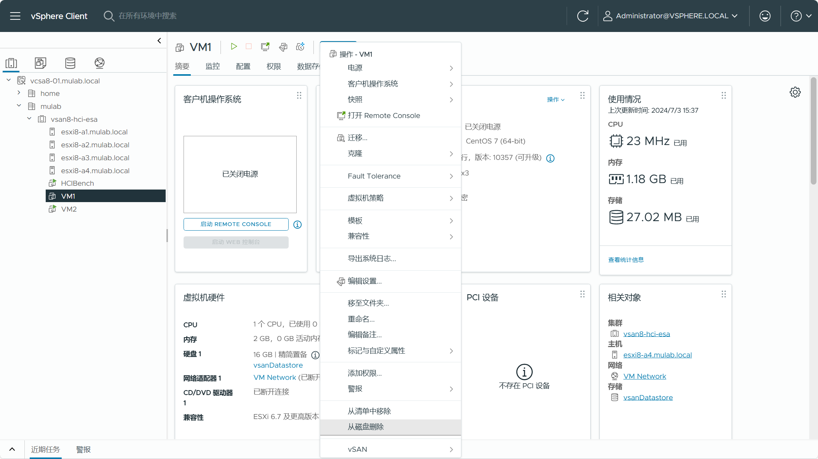Image resolution: width=818 pixels, height=459 pixels.
Task: Collapse the vsan8-hci-esa cluster node
Action: [x=29, y=119]
